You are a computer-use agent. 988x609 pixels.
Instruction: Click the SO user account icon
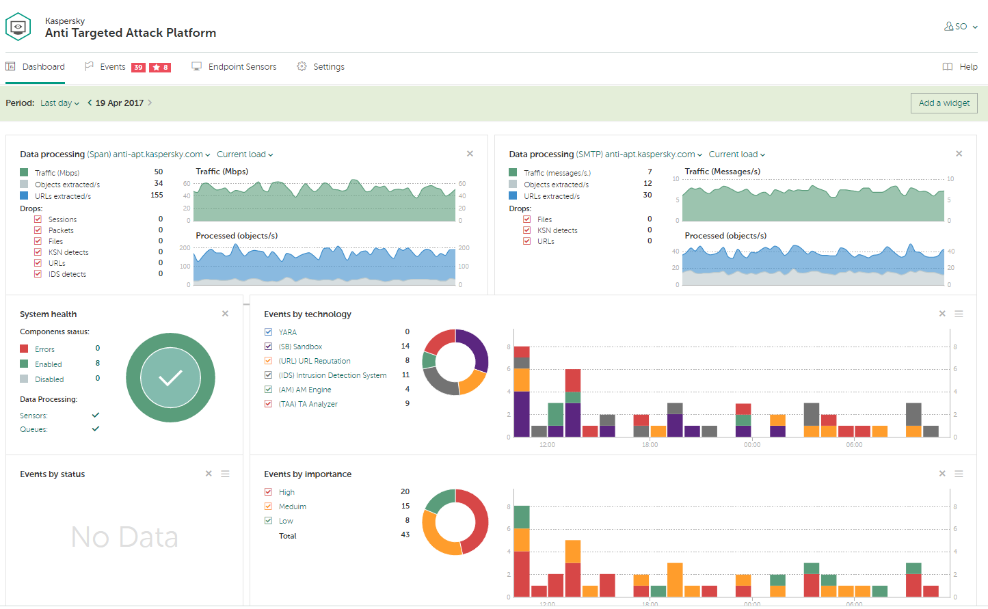[949, 26]
